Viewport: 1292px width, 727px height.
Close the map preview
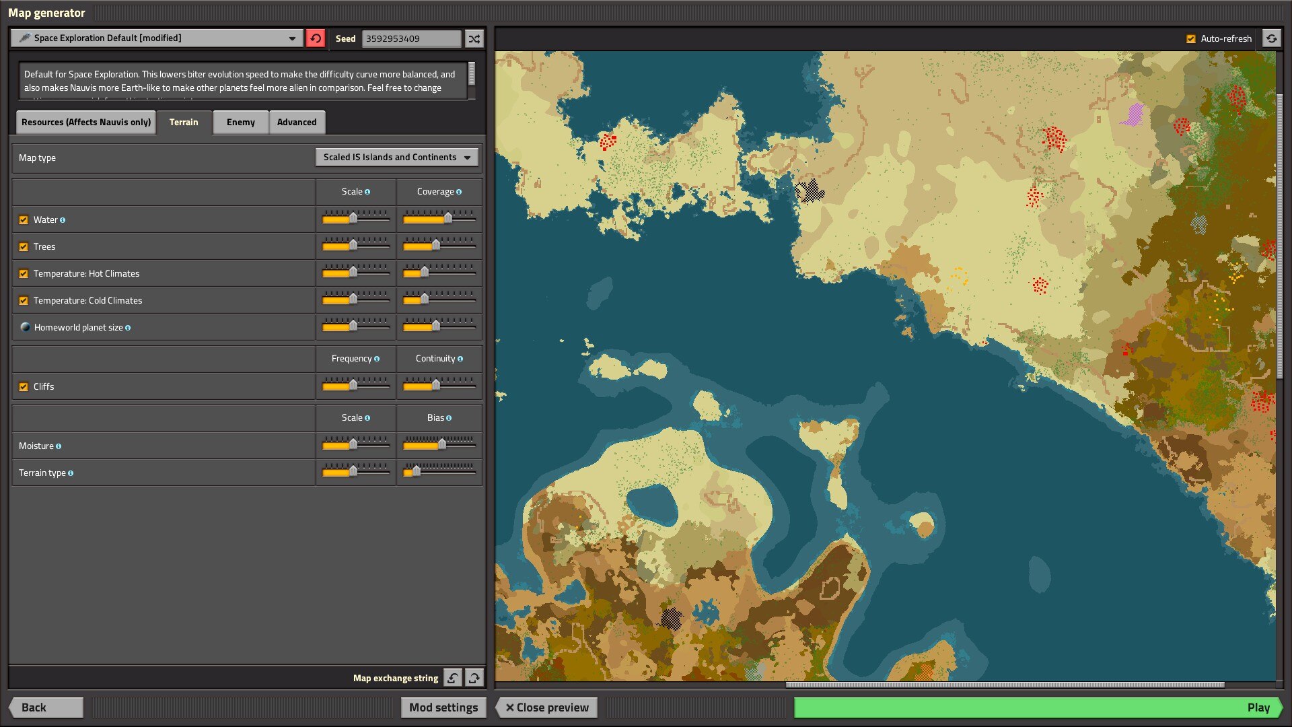point(546,707)
